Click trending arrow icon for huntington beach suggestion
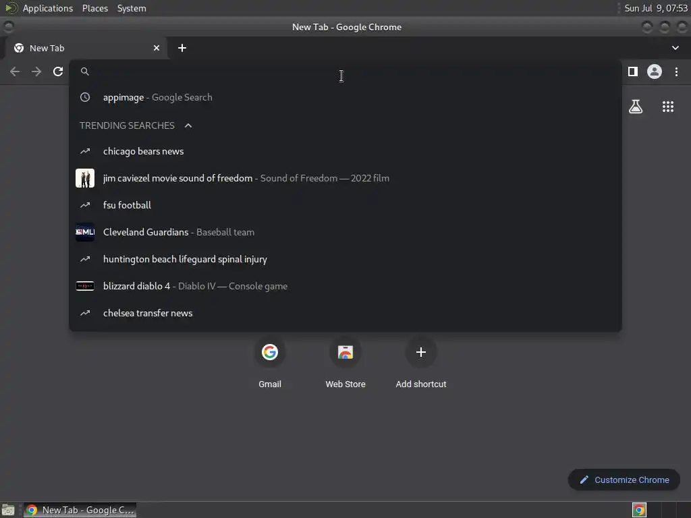691x518 pixels. [85, 259]
